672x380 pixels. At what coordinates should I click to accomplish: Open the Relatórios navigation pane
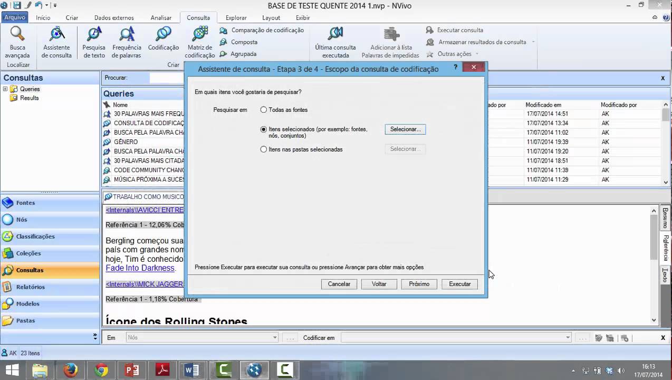50,287
